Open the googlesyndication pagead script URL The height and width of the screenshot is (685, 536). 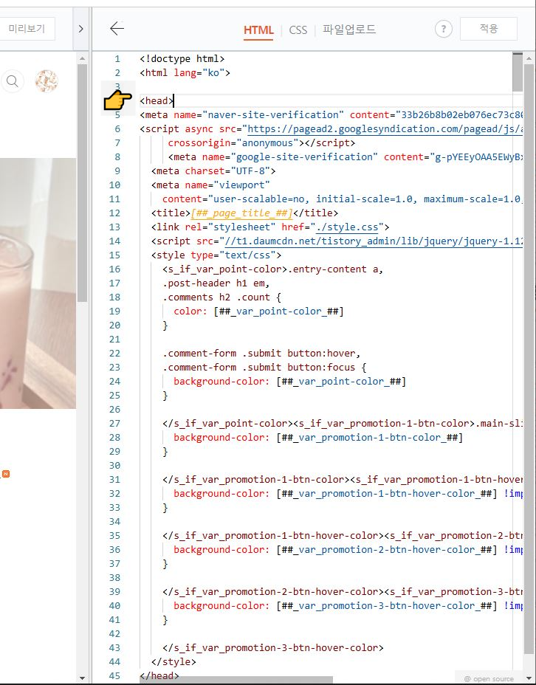coord(385,129)
